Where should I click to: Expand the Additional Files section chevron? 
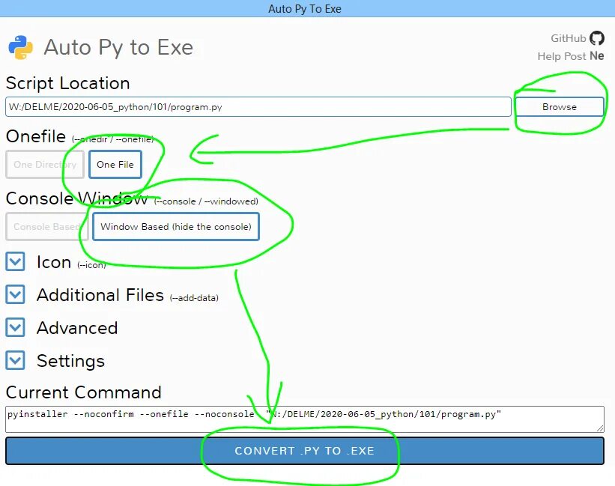tap(15, 294)
